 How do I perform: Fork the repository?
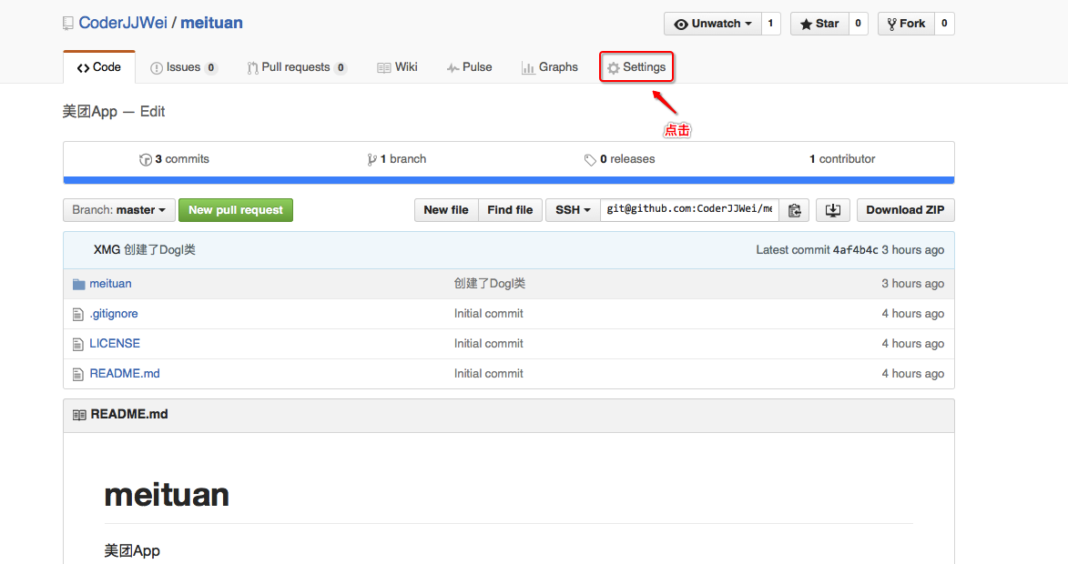click(x=906, y=24)
